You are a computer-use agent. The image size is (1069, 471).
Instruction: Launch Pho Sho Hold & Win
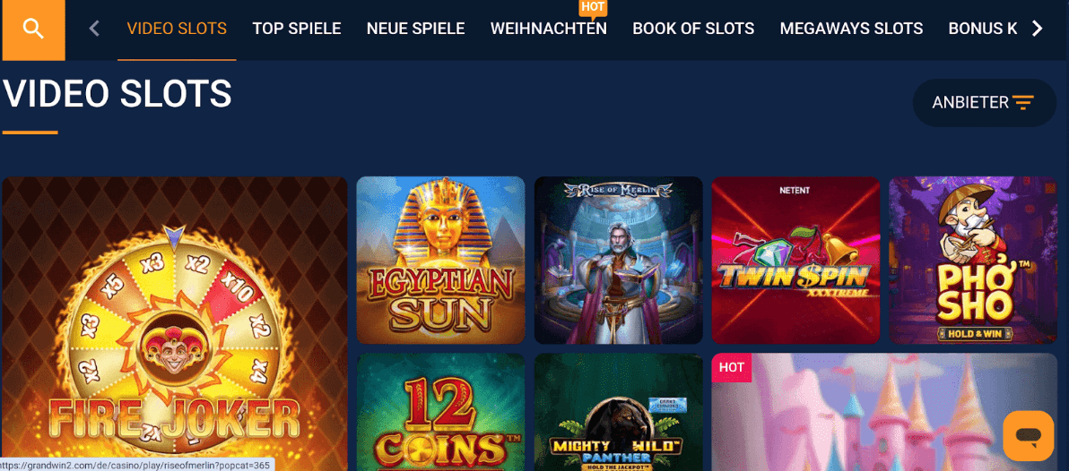[x=973, y=261]
